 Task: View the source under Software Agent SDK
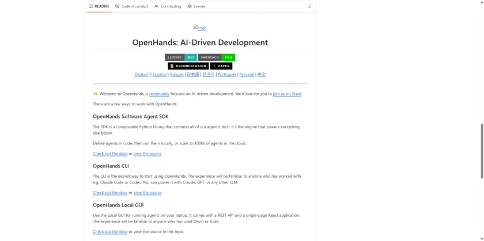point(148,154)
